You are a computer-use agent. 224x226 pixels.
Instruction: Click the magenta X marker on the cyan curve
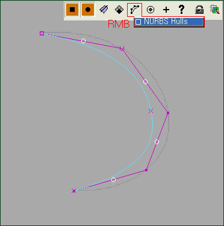coord(151,111)
